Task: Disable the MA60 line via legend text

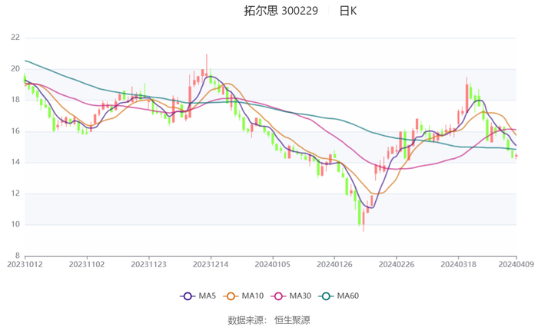Action: click(348, 296)
